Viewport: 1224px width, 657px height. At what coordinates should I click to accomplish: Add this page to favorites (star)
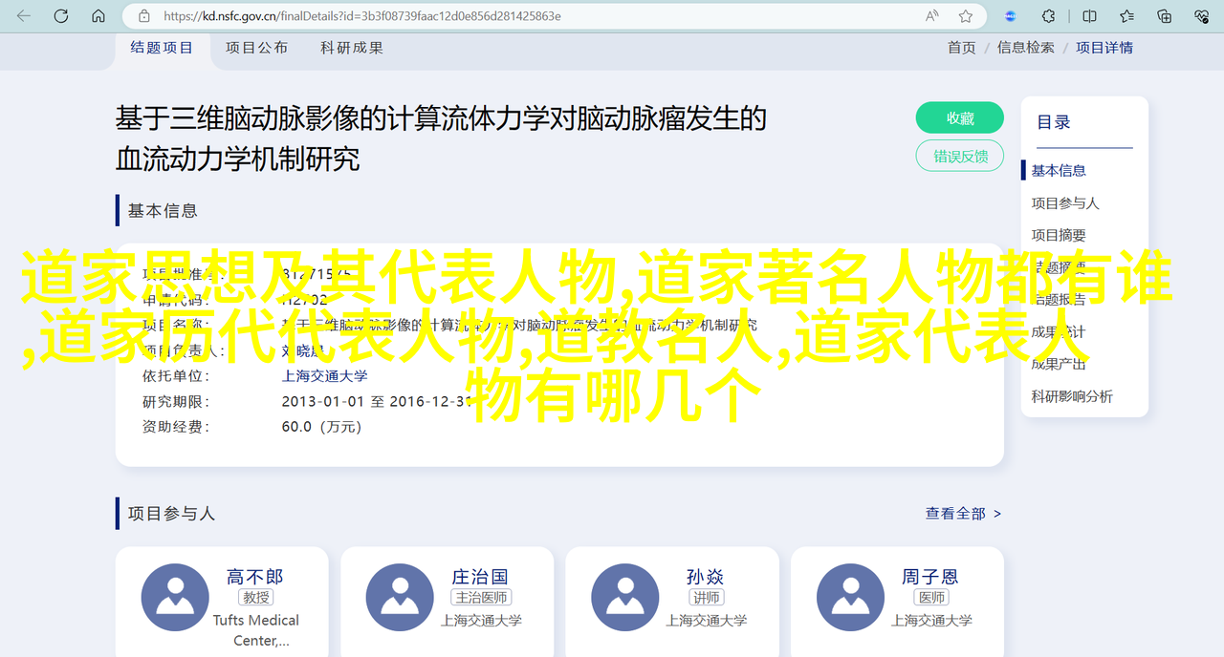966,16
